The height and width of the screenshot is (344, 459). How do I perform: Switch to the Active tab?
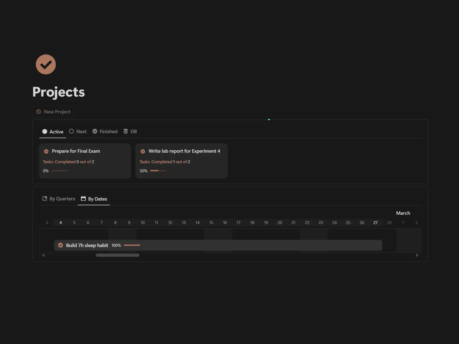53,132
